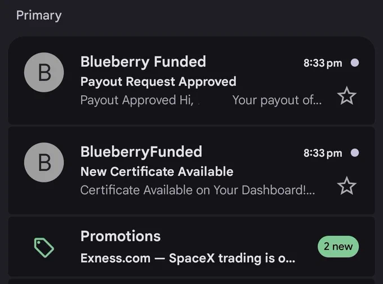
Task: Open the Payout Request Approved subject
Action: click(158, 82)
